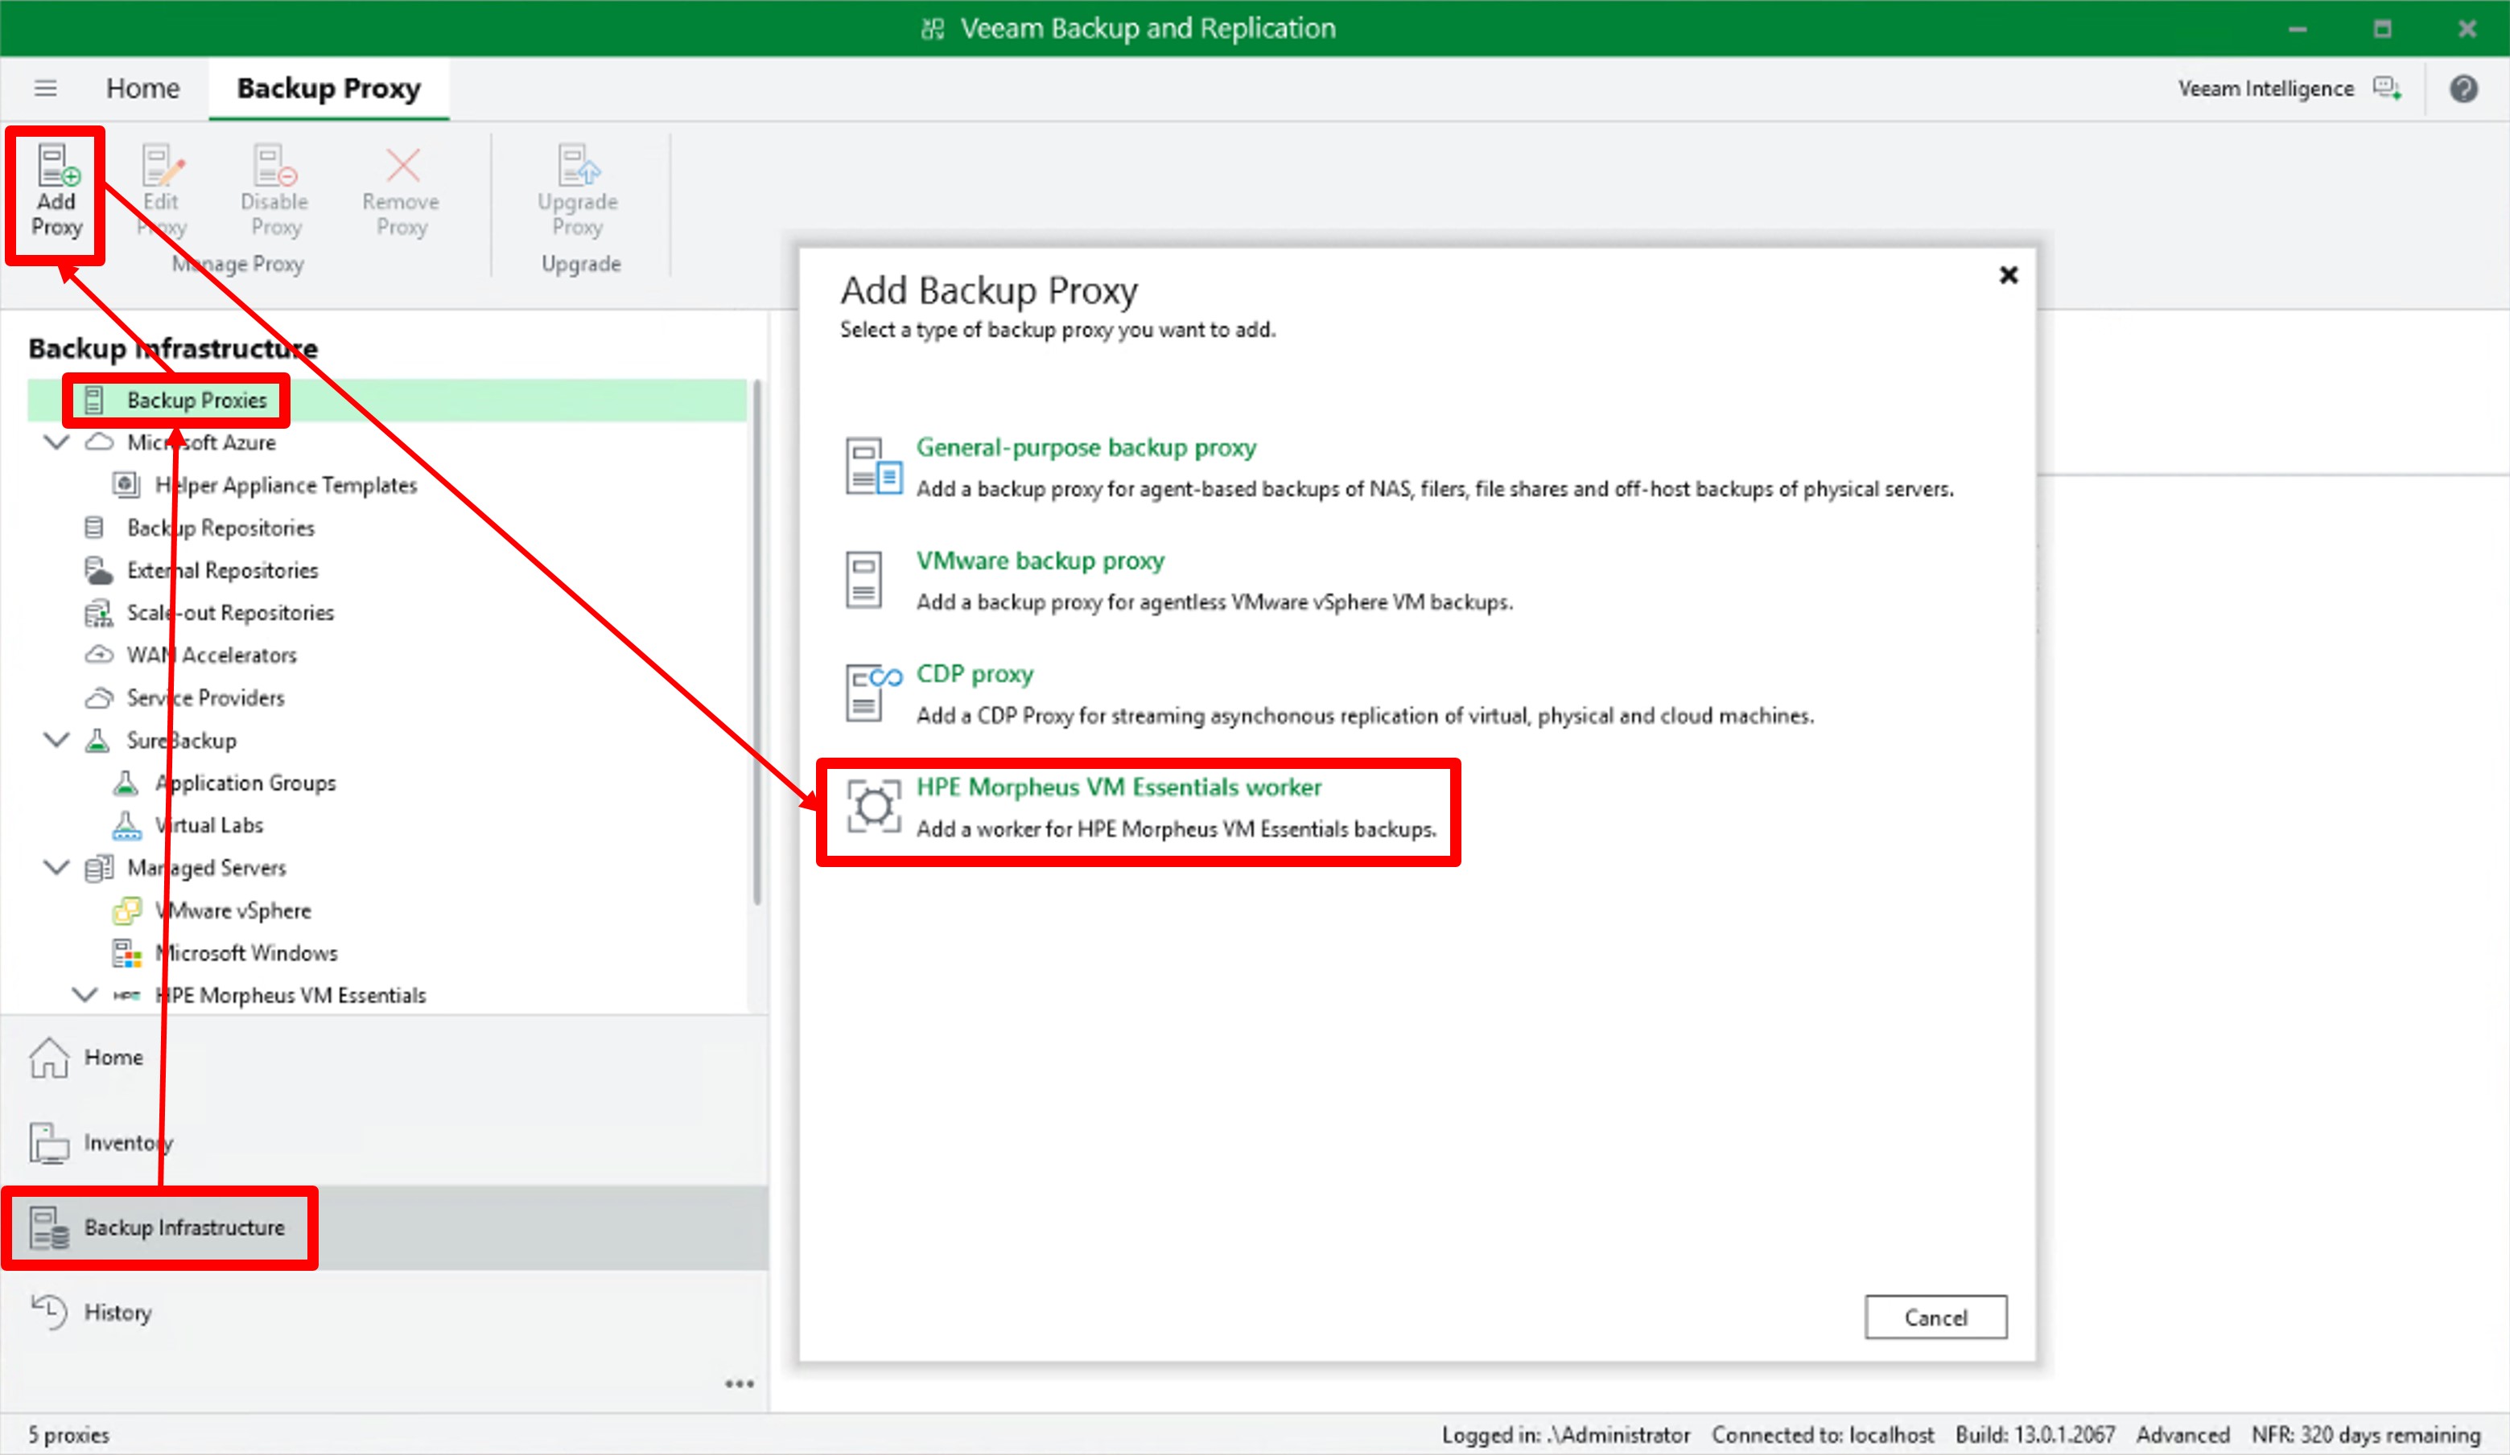Click the Helper Appliance Templates icon
Screen dimensions: 2510x1455
tap(126, 485)
